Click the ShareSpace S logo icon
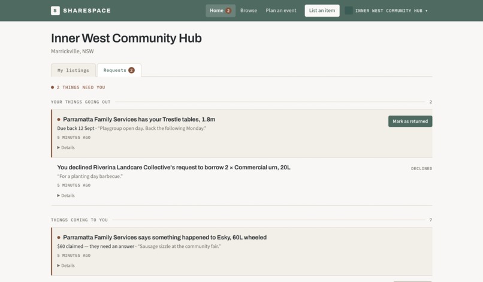Screen dimensions: 483x282 click(x=55, y=10)
